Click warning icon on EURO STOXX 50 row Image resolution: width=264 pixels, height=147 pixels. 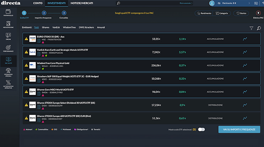(26, 39)
